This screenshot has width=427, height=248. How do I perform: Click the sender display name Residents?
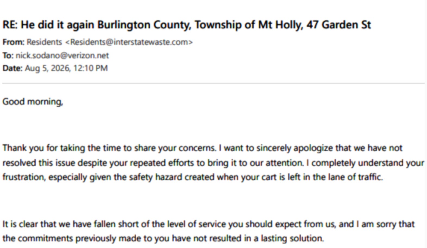coord(44,42)
